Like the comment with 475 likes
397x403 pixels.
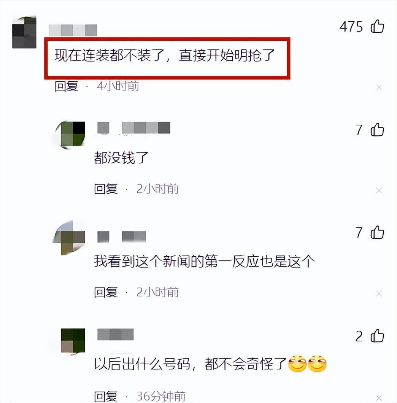pos(377,26)
